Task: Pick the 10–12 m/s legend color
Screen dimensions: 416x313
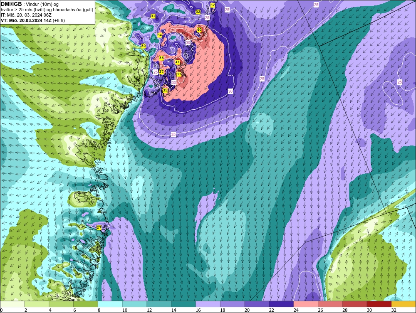Action: (134, 304)
